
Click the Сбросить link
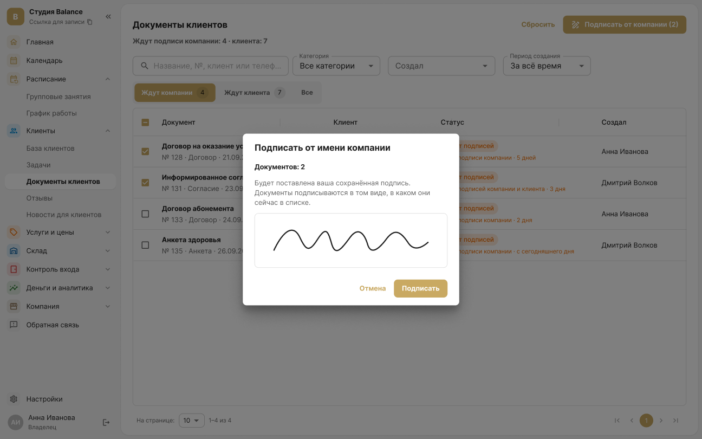pyautogui.click(x=538, y=24)
